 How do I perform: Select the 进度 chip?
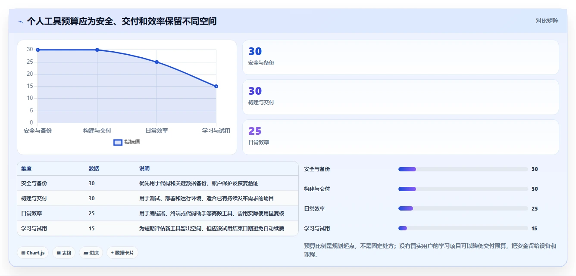pyautogui.click(x=91, y=253)
